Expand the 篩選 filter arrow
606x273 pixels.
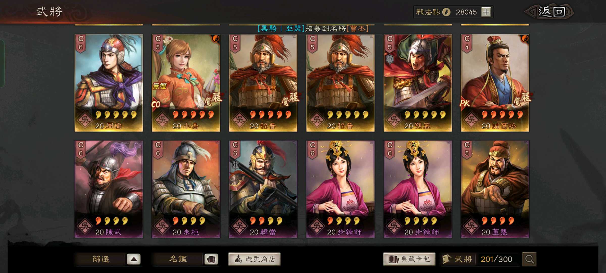coord(134,259)
